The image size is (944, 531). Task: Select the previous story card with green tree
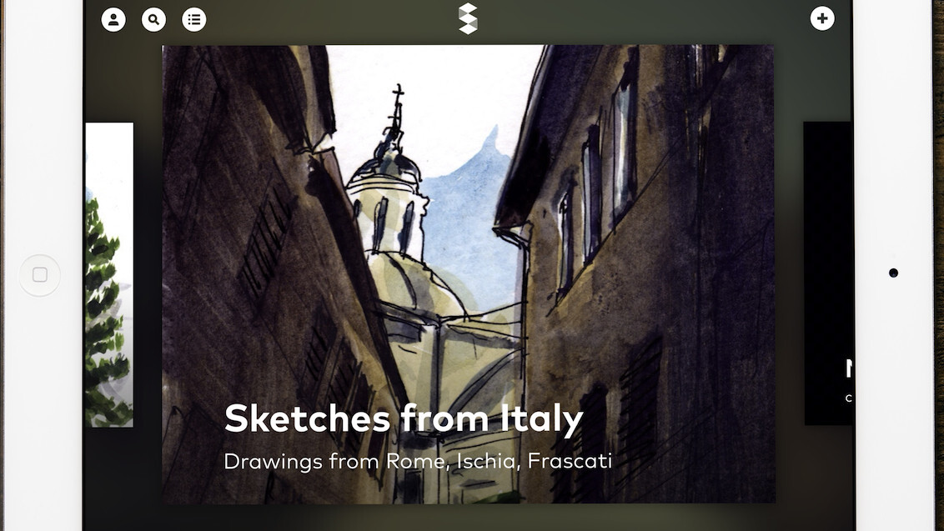[109, 274]
